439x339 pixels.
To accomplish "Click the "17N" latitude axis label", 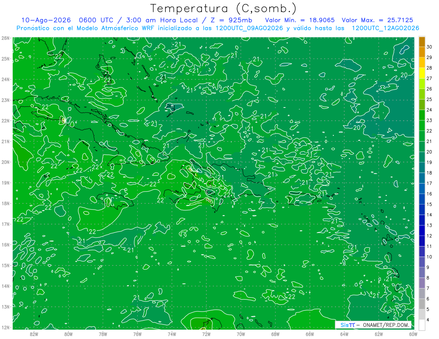I will click(x=5, y=224).
